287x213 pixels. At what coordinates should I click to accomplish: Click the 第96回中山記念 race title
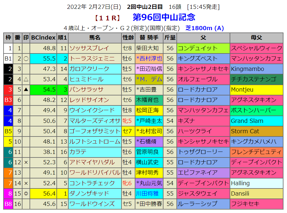click(x=164, y=17)
